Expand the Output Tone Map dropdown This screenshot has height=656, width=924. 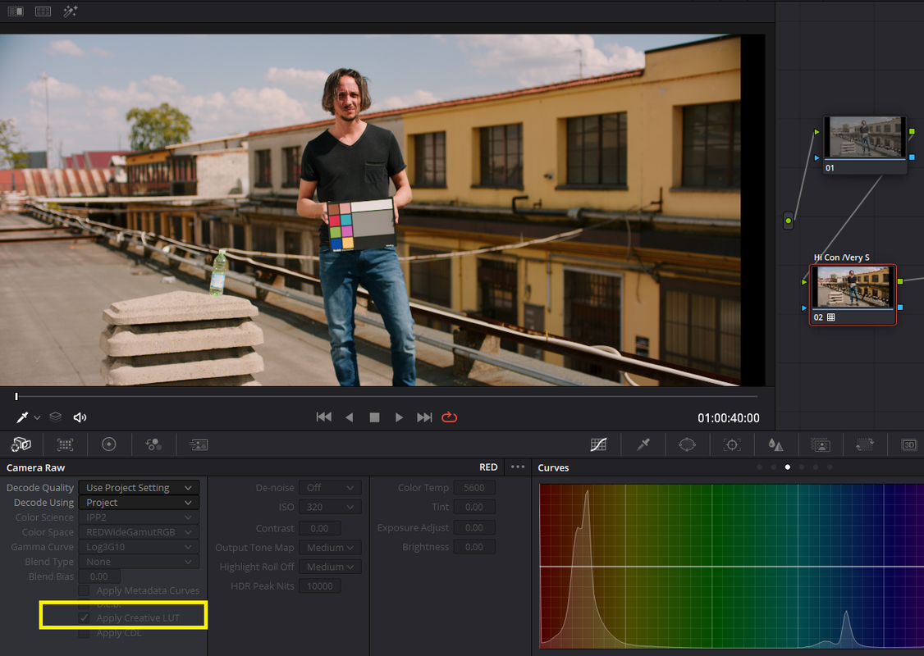point(330,548)
